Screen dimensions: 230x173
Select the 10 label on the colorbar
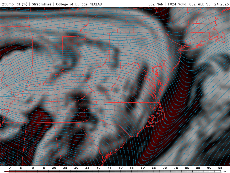[x=32, y=168]
